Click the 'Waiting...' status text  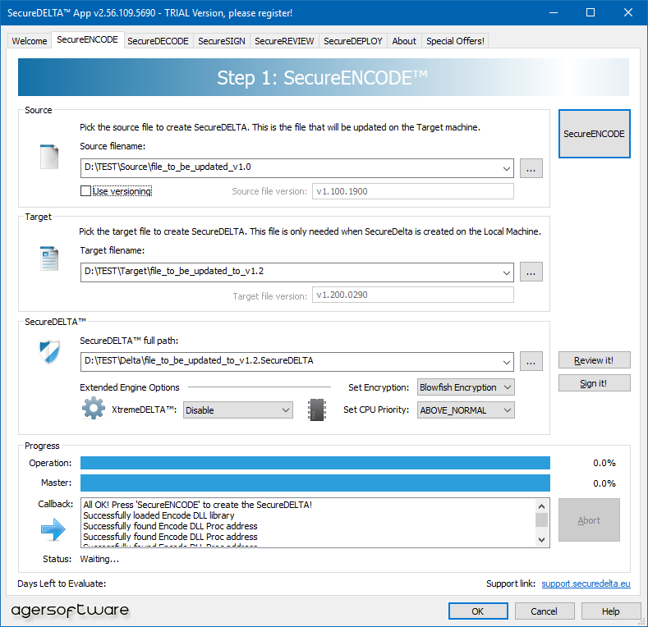click(99, 559)
